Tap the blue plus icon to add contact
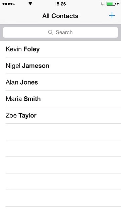Screen dimensions: 121x214 click(x=112, y=15)
